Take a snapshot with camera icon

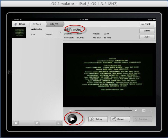click(x=144, y=111)
